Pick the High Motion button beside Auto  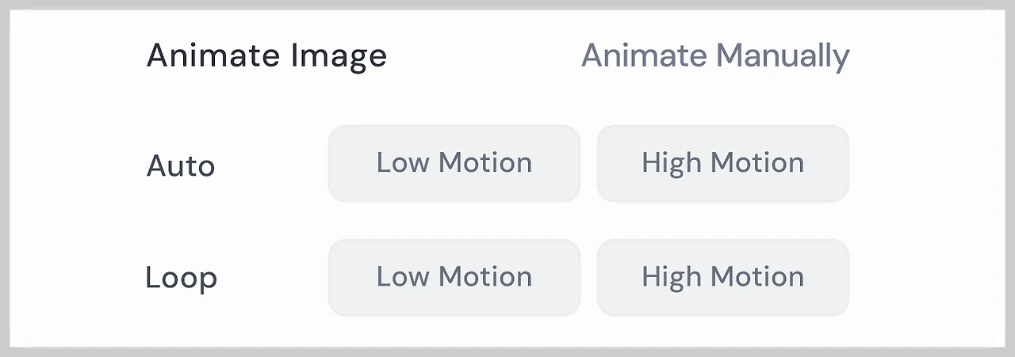coord(722,163)
